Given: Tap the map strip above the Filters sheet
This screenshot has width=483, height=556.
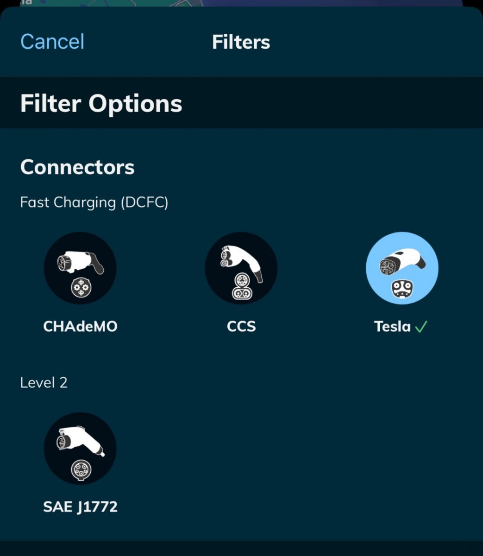Looking at the screenshot, I should [x=241, y=4].
